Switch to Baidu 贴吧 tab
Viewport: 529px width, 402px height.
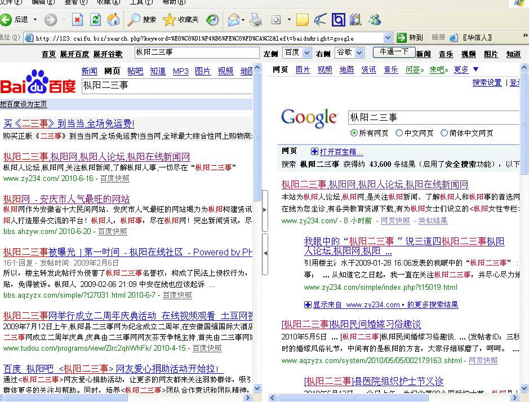click(135, 71)
